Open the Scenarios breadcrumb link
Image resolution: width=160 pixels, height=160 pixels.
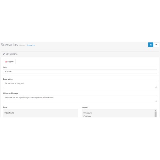31,45
